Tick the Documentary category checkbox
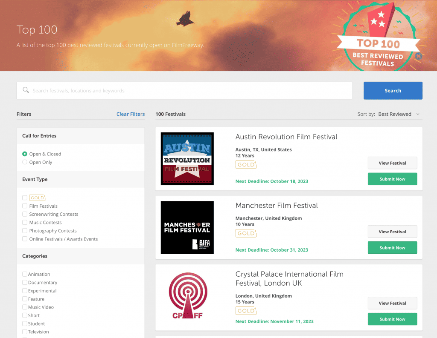The height and width of the screenshot is (338, 437). [25, 283]
